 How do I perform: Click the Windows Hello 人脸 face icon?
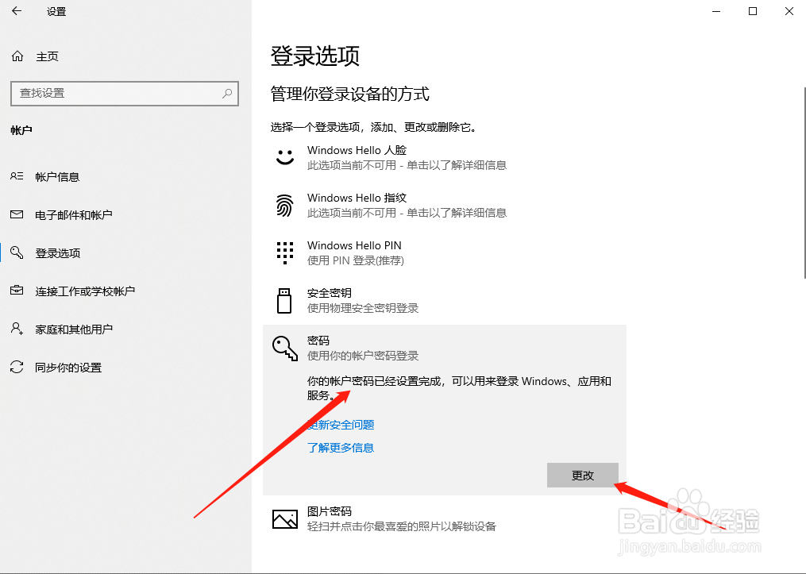pyautogui.click(x=284, y=156)
